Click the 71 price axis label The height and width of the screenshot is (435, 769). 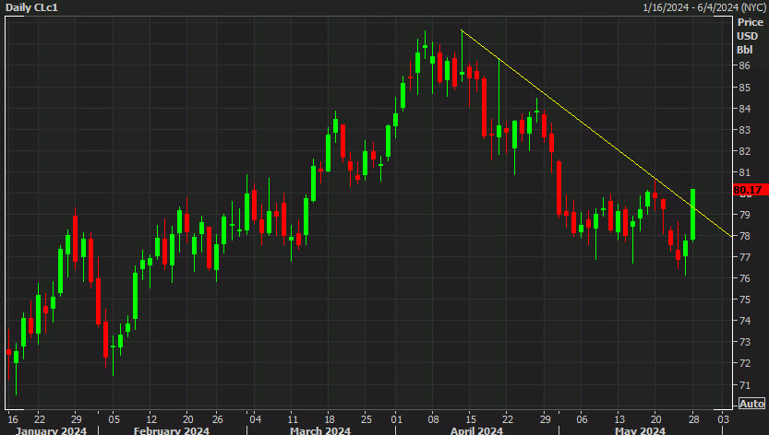(744, 385)
